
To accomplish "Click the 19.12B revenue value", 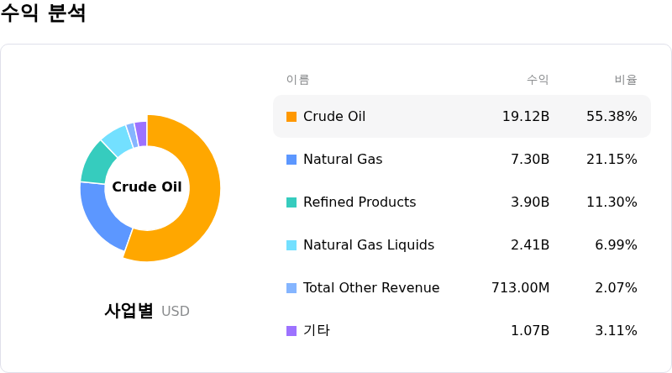I will pyautogui.click(x=526, y=116).
